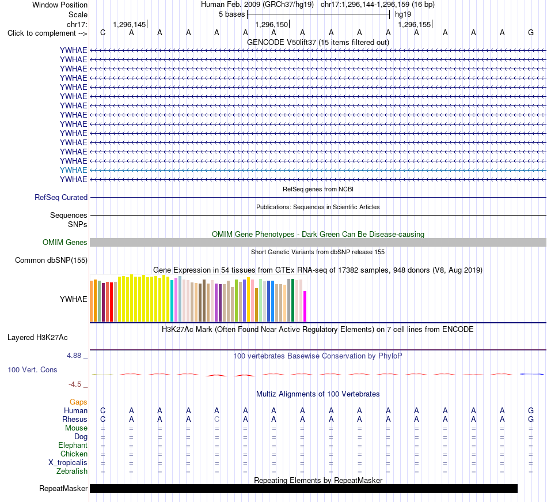Viewport: 547px width, 502px height.
Task: Click the 'Common dbSNP(155)' track label
Action: 51,260
